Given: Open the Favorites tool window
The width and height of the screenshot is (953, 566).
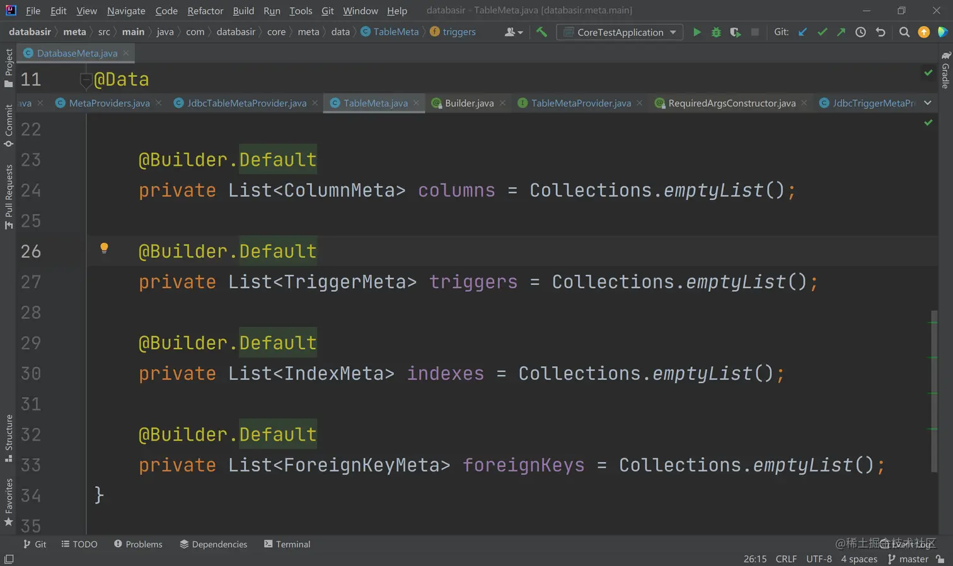Looking at the screenshot, I should (x=9, y=502).
